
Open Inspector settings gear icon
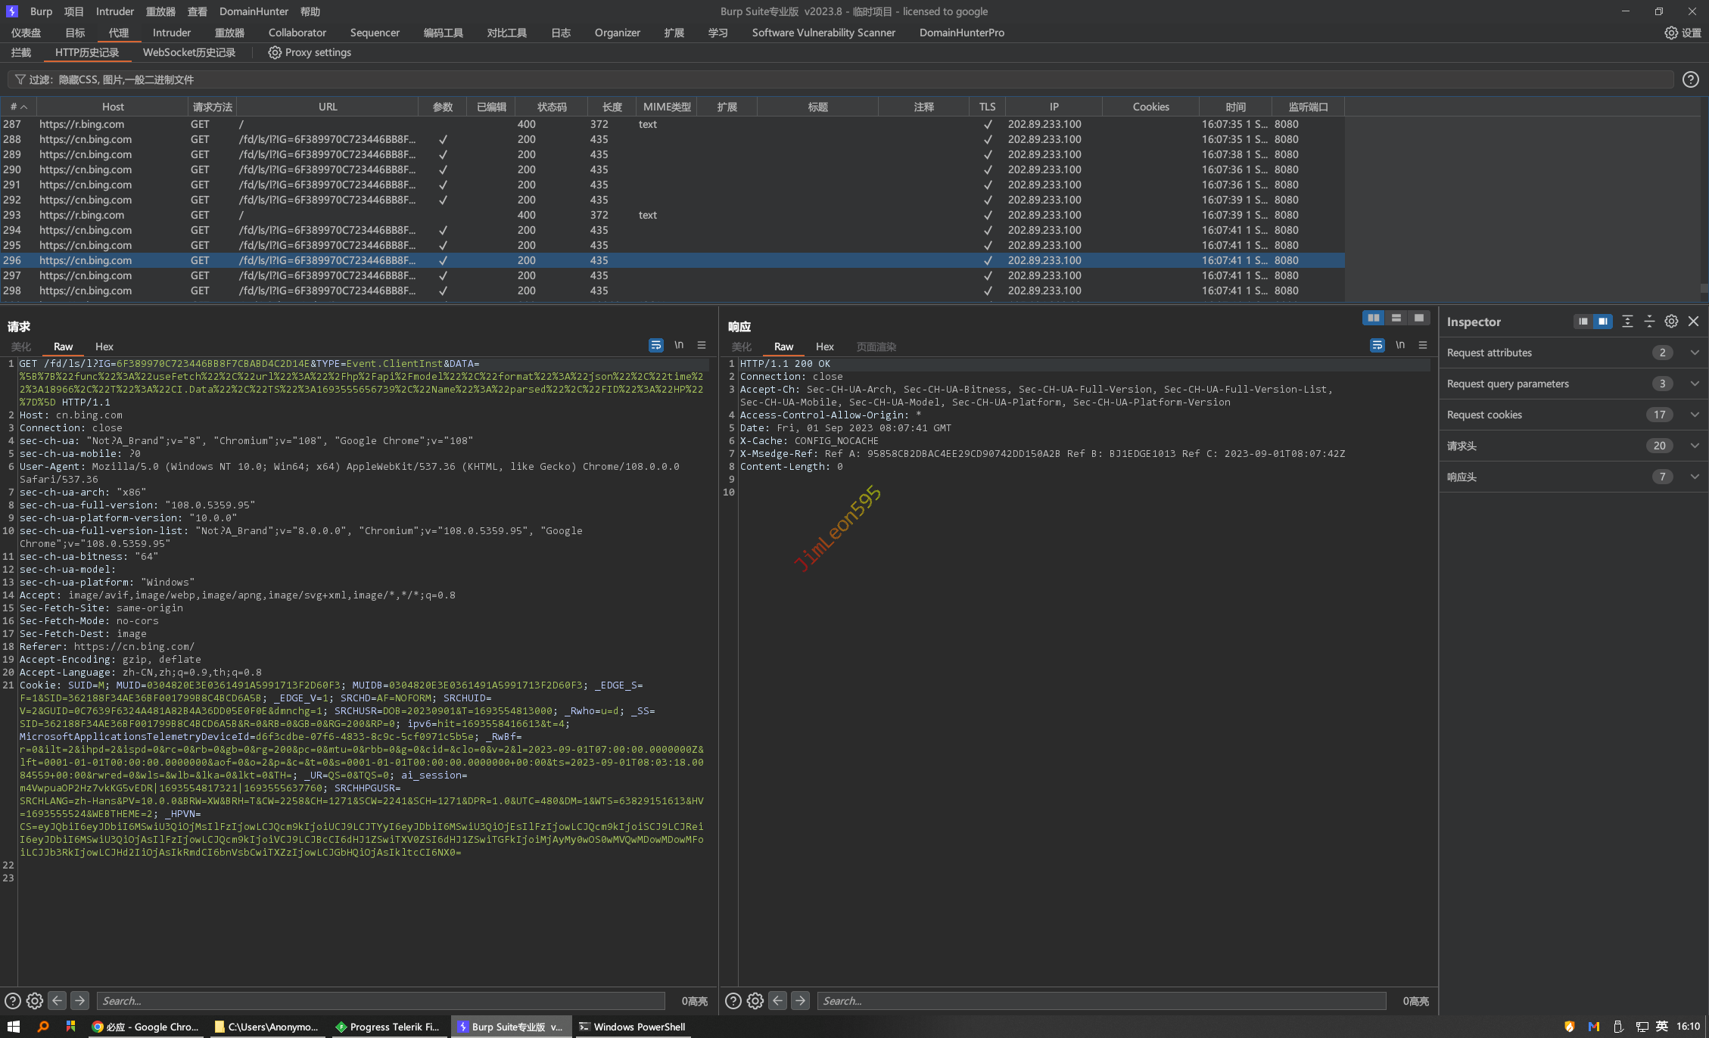(1671, 322)
